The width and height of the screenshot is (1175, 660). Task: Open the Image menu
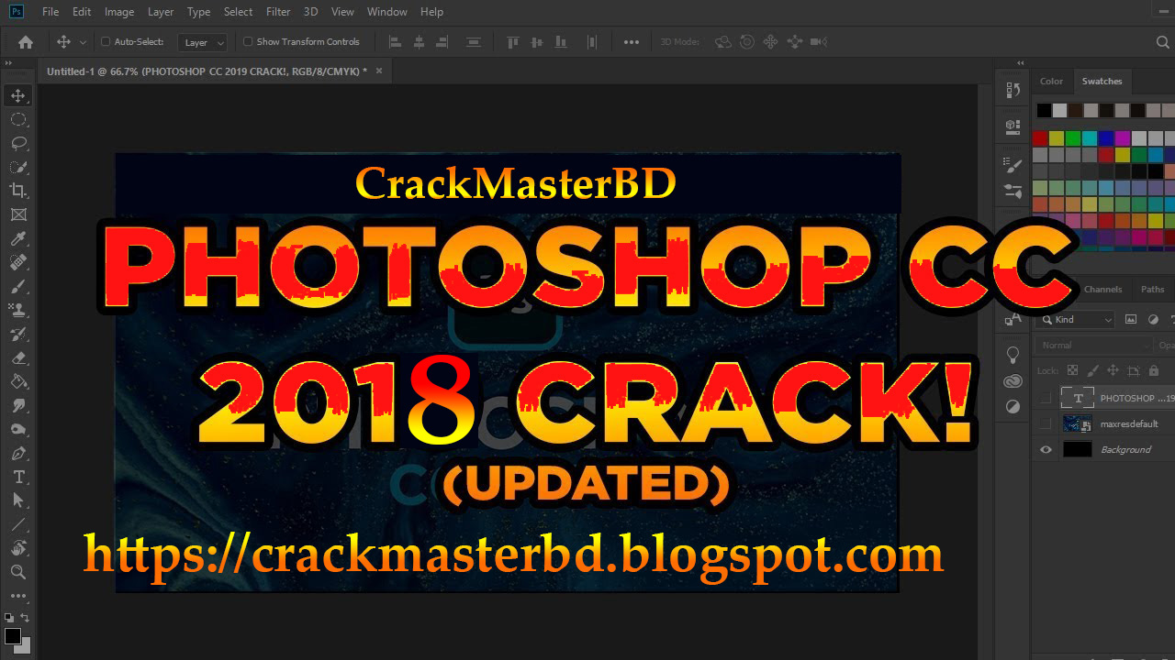(119, 12)
